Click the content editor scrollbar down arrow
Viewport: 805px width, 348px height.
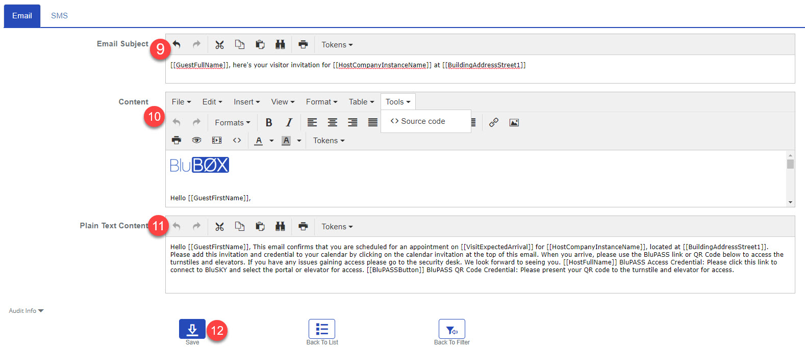(x=790, y=202)
